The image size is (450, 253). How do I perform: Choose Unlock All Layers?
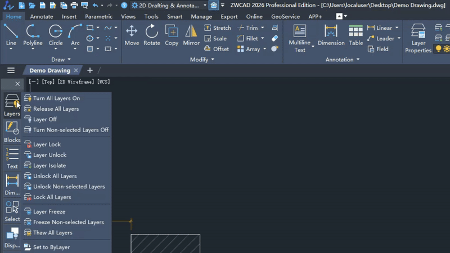point(66,176)
